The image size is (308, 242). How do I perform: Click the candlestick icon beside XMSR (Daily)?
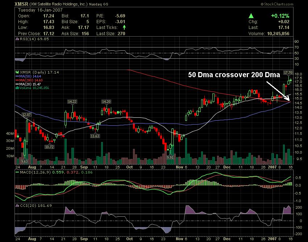pyautogui.click(x=17, y=72)
